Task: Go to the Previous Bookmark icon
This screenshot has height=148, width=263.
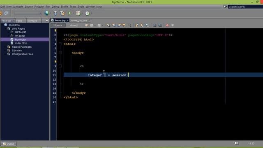Action: pyautogui.click(x=137, y=25)
